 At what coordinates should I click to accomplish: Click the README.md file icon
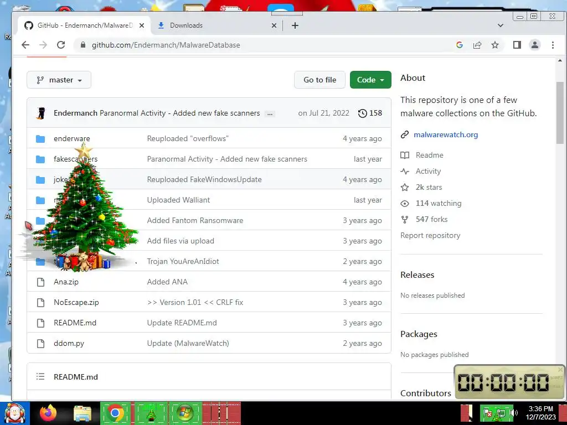(41, 323)
